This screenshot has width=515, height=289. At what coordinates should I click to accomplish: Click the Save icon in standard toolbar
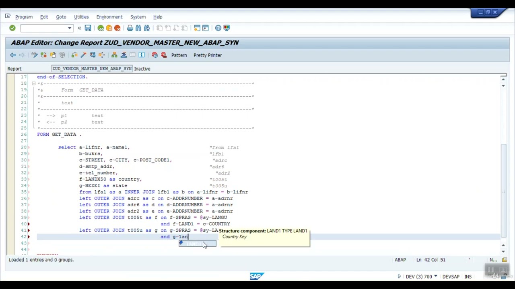coord(88,28)
